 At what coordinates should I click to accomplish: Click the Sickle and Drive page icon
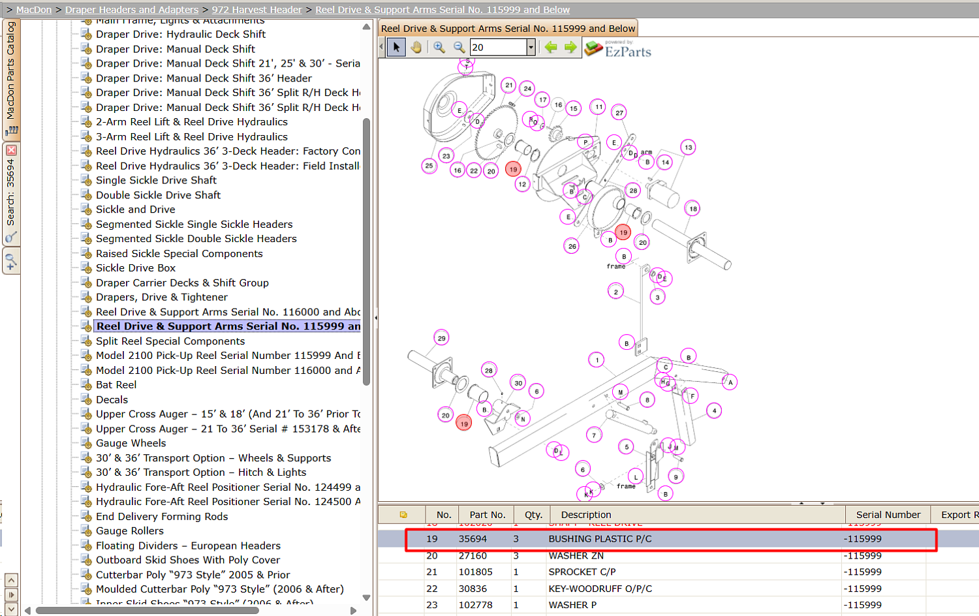click(x=86, y=209)
